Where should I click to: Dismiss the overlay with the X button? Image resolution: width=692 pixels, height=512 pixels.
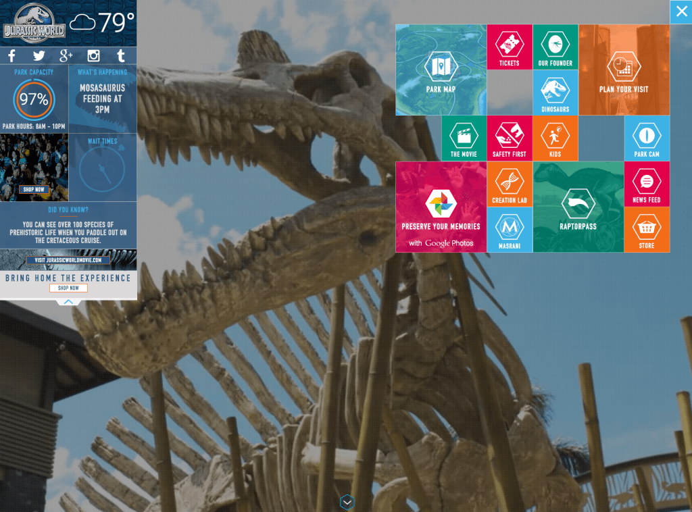pos(681,11)
